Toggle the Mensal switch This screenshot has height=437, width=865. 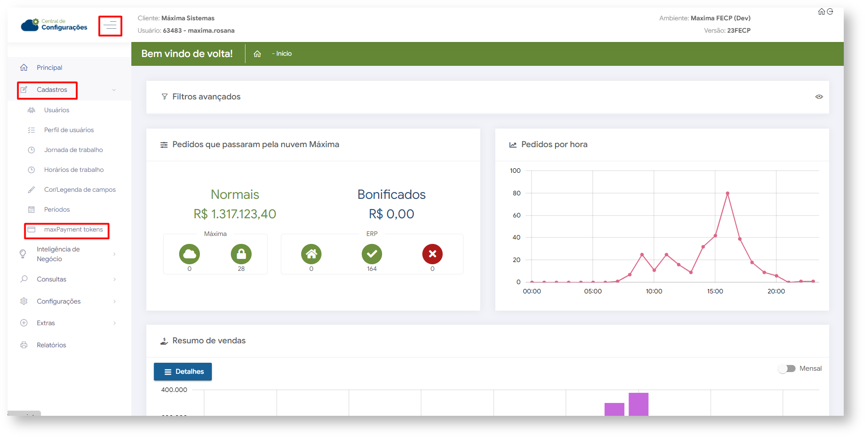pyautogui.click(x=787, y=369)
